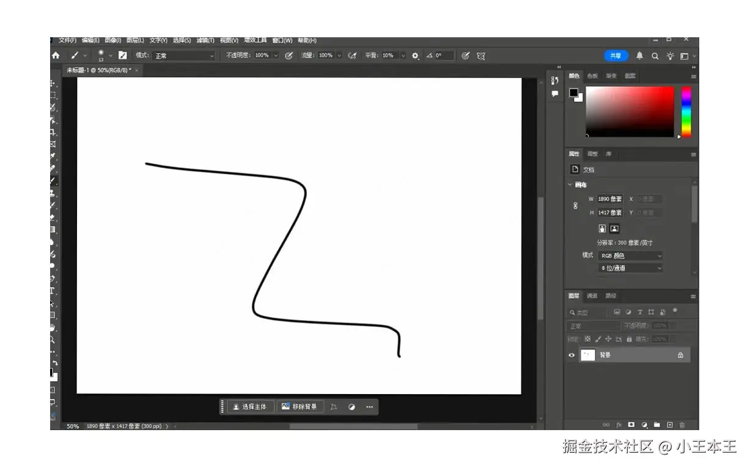Open the 文件(F) menu
This screenshot has width=750, height=468.
tap(67, 40)
